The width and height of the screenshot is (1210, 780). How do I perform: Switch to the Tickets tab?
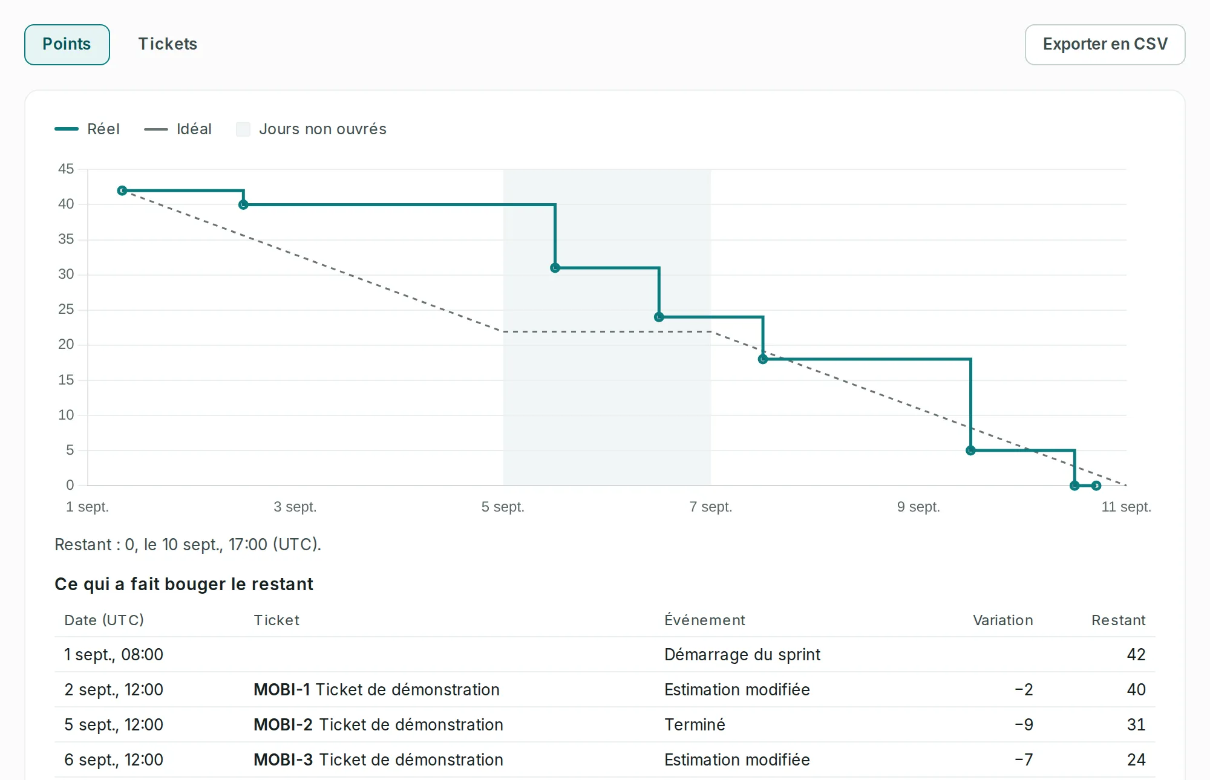pos(168,44)
